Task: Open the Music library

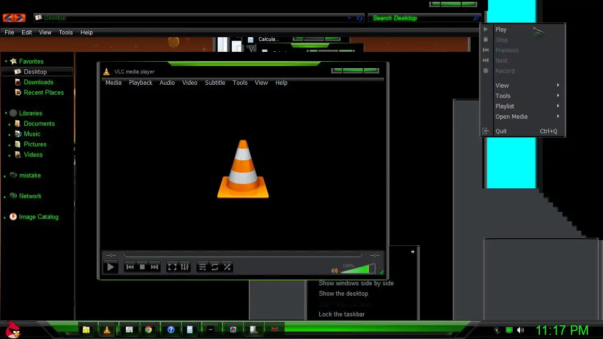Action: (x=32, y=134)
